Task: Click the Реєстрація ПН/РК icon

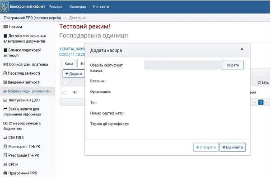Action: [5, 155]
